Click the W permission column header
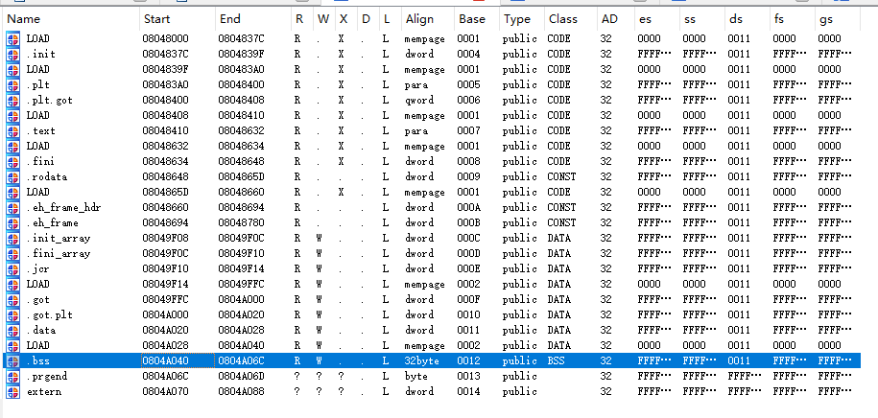The width and height of the screenshot is (878, 418). (323, 19)
